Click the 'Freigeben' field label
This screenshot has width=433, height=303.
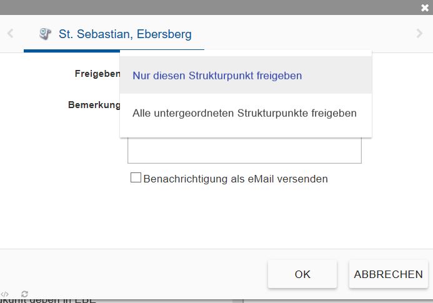tap(97, 74)
